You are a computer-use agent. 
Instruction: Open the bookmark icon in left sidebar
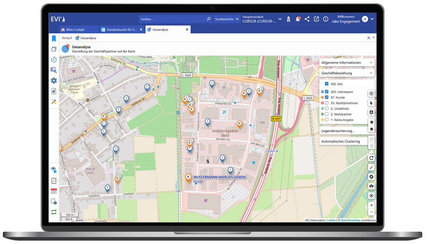54,38
